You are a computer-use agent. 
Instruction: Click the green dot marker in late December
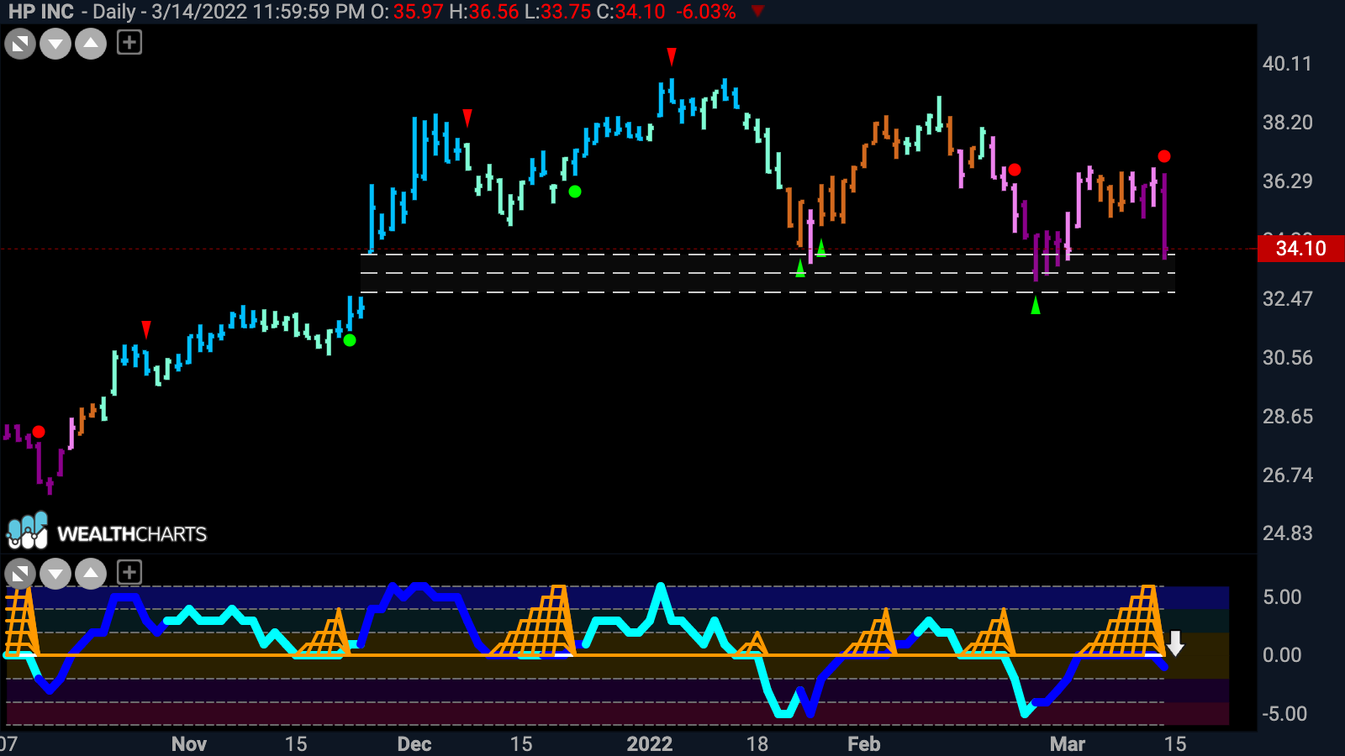575,192
